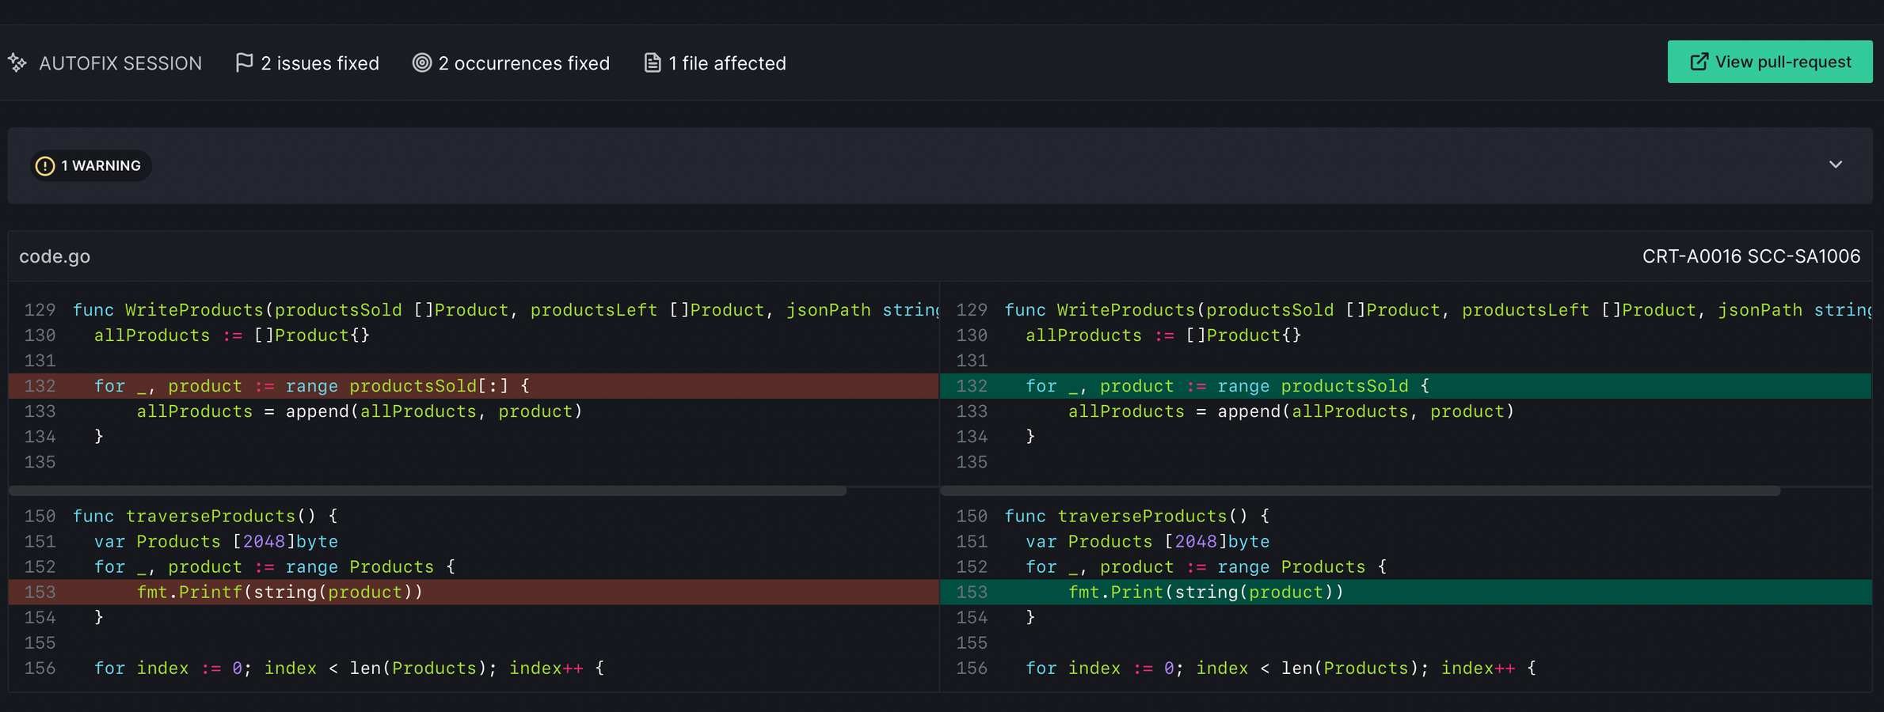This screenshot has height=712, width=1884.
Task: Expand the warning panel chevron
Action: pyautogui.click(x=1835, y=165)
